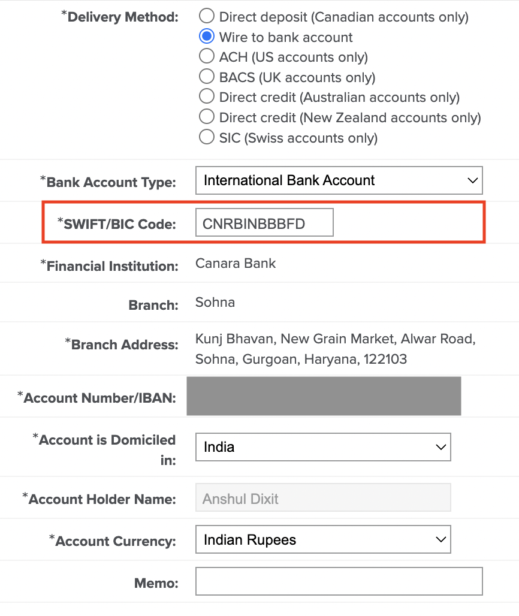Viewport: 519px width, 616px height.
Task: Choose Direct credit for New Zealand accounts
Action: coord(206,117)
